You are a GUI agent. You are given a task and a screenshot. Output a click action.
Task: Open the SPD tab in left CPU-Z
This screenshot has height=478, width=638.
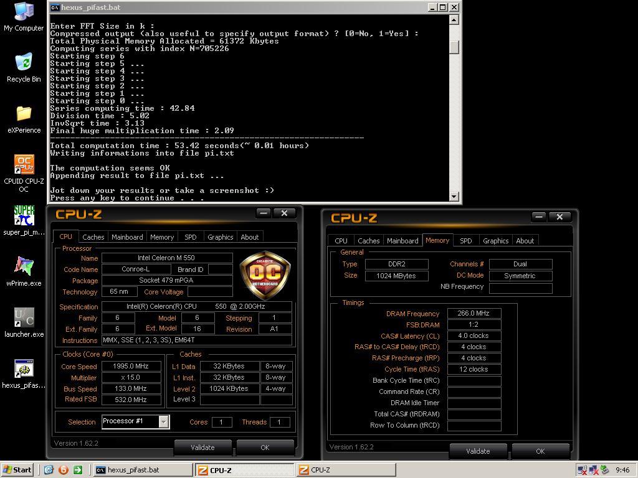point(191,237)
